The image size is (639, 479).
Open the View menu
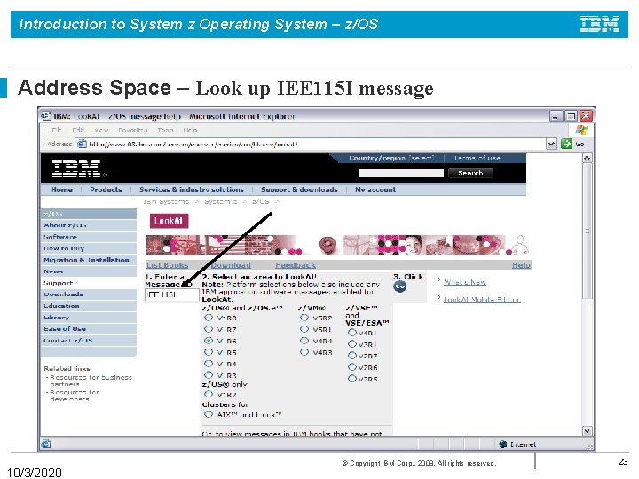[x=101, y=130]
